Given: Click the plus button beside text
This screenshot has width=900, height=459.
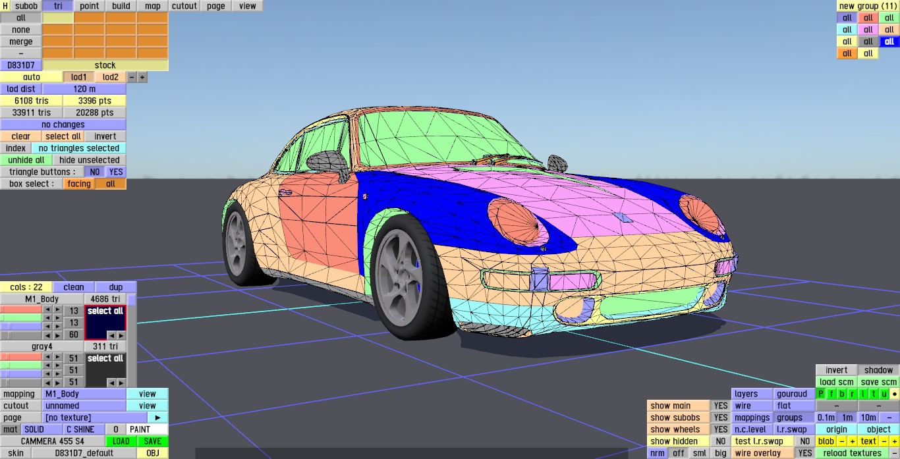Looking at the screenshot, I should tap(895, 441).
